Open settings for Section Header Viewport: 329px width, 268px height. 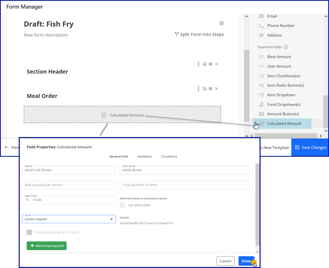(x=210, y=64)
